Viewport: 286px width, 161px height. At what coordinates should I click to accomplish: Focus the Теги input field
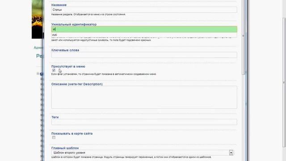click(144, 122)
